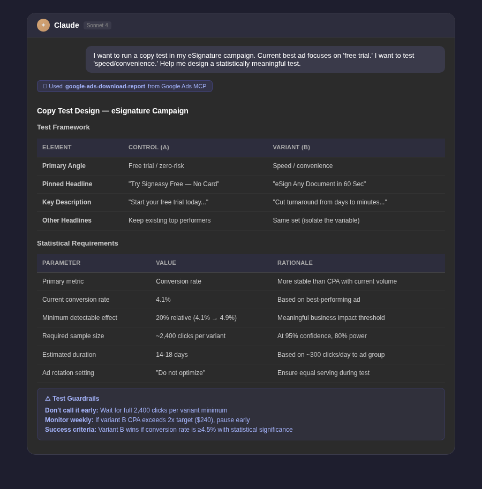Screen dimensions: 482x489
Task: Select the Test Framework section heading
Action: click(63, 127)
